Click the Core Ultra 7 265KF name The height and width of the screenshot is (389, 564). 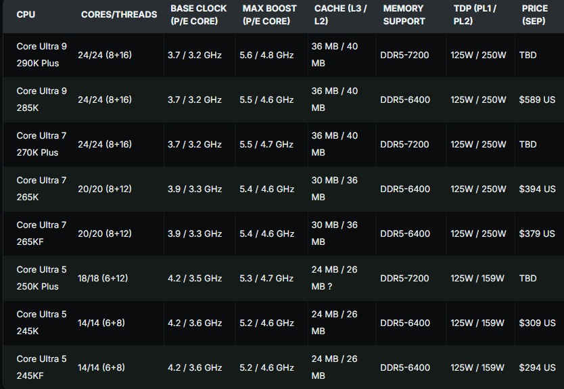(x=41, y=233)
